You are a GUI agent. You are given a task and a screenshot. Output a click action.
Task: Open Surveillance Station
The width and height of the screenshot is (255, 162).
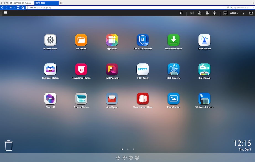pyautogui.click(x=81, y=69)
